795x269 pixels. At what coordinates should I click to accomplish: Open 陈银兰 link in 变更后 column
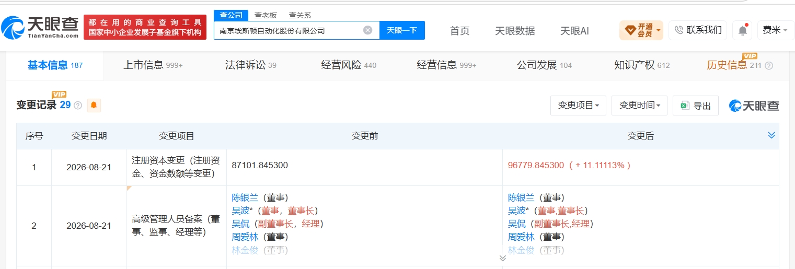coord(521,197)
